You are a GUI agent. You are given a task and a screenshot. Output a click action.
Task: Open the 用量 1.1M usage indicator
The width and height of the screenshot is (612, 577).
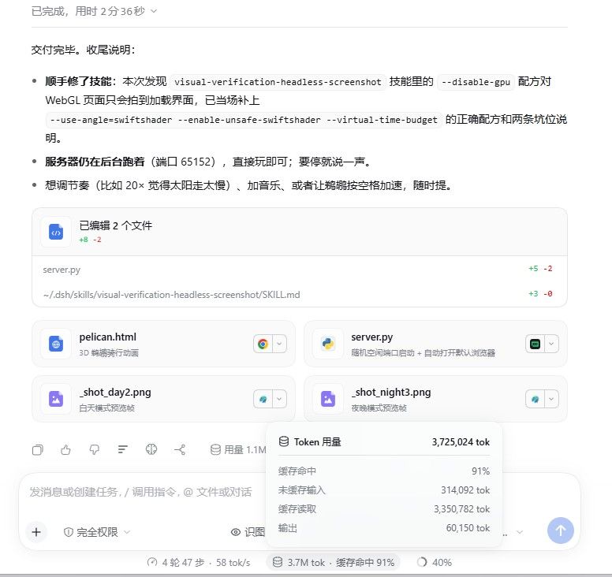[x=237, y=450]
